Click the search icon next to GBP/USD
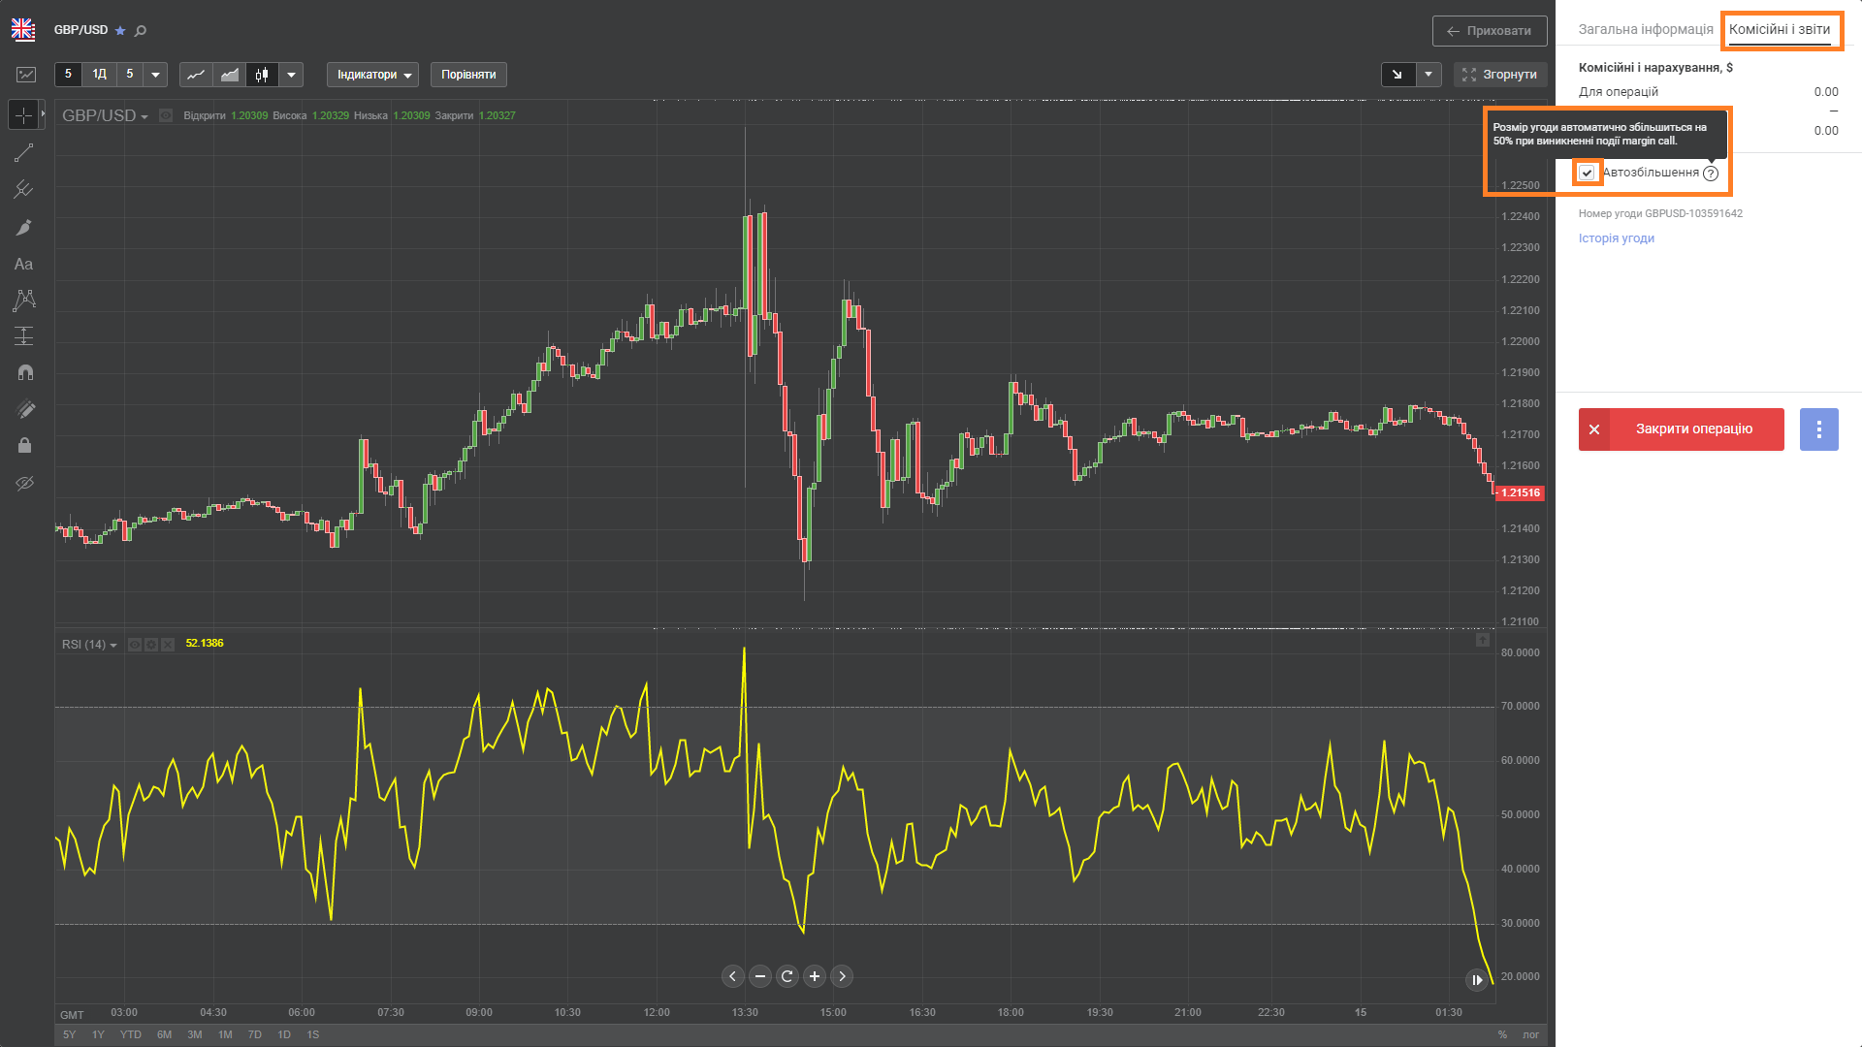This screenshot has height=1047, width=1862. pos(141,31)
